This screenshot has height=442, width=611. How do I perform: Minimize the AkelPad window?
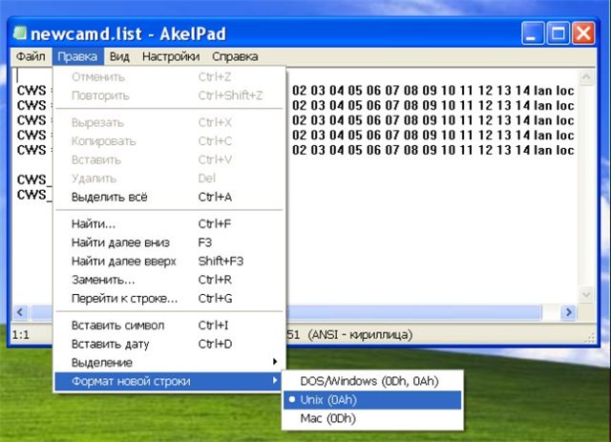point(533,33)
